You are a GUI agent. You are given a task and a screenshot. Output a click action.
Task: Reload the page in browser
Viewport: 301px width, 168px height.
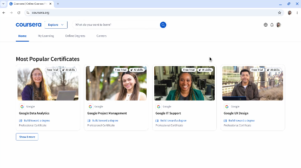pos(19,13)
